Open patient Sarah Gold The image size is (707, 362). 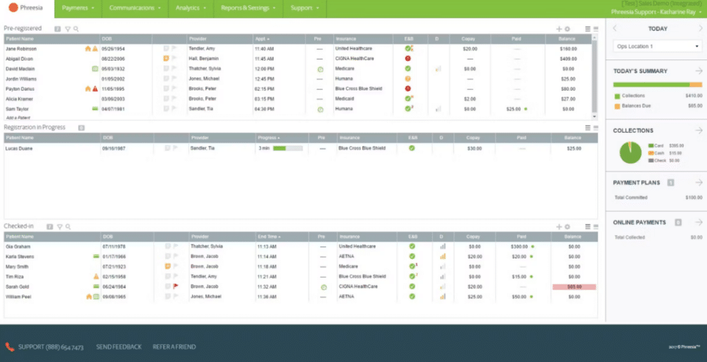[17, 287]
